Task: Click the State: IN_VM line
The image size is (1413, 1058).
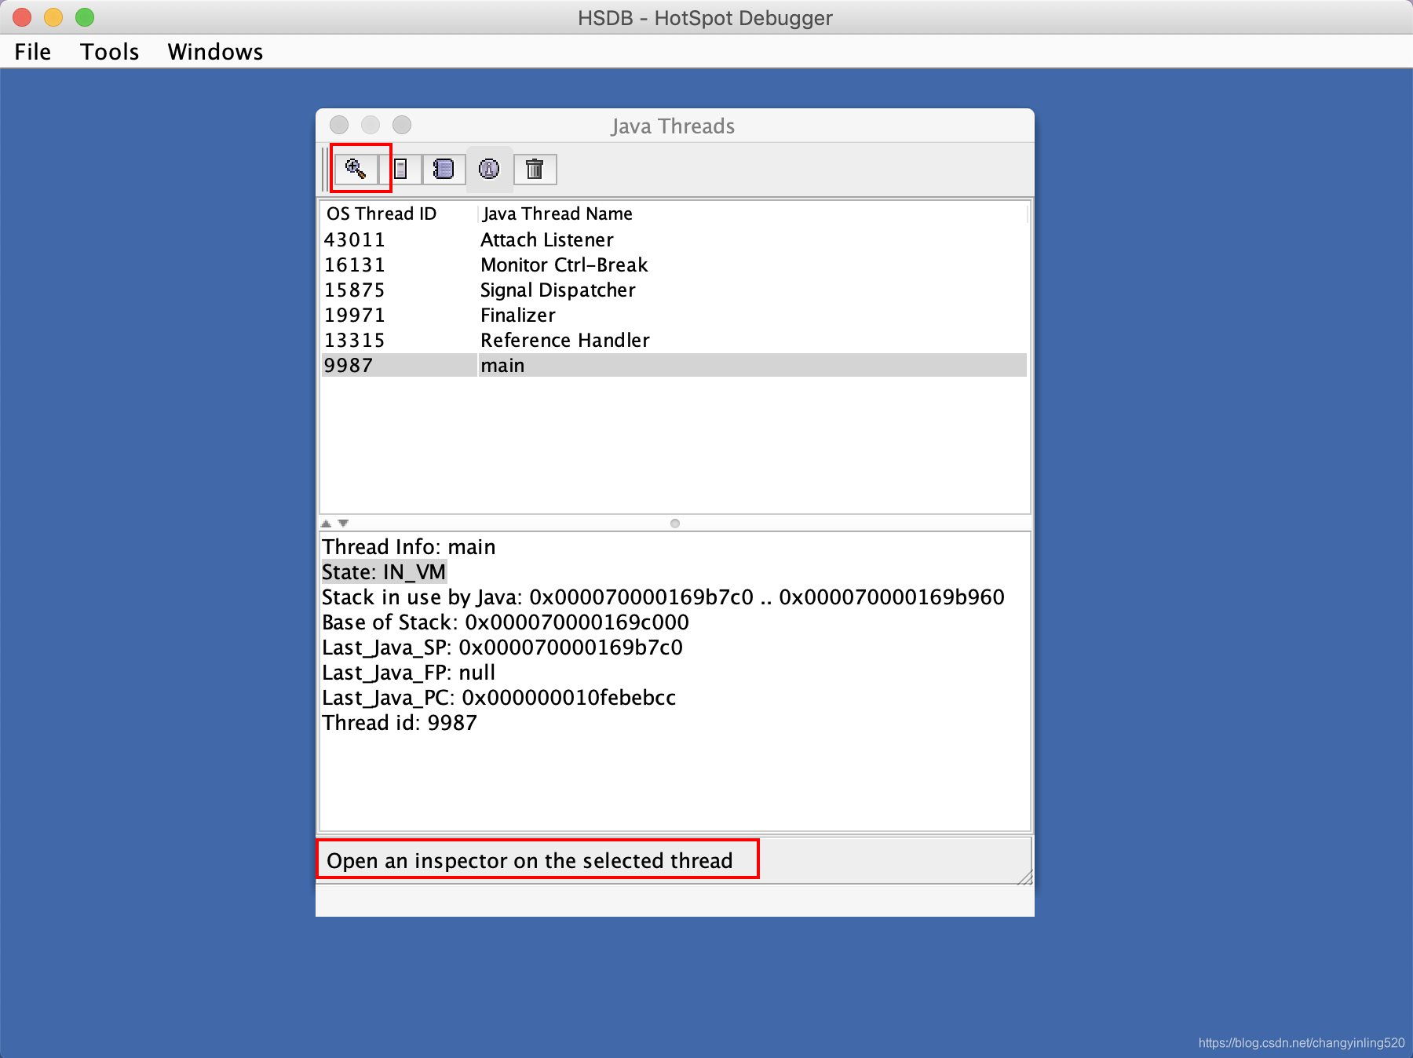Action: 384,572
